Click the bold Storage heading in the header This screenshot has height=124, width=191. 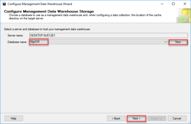click(49, 11)
